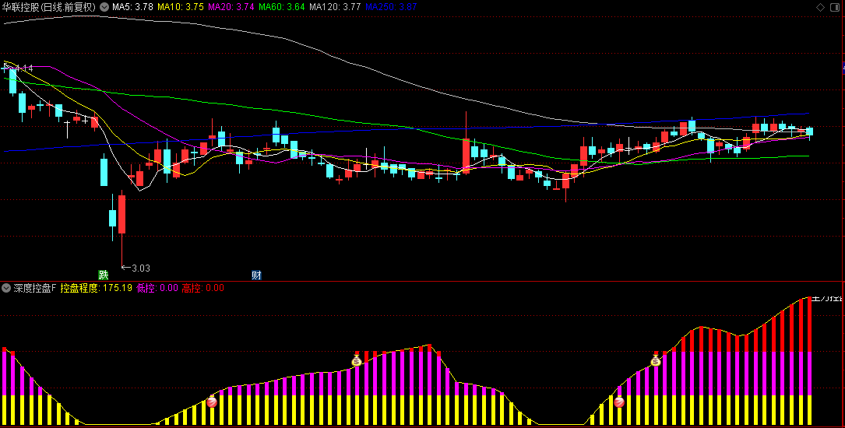Click the tallest red bar in the indicator panel

pos(809,324)
